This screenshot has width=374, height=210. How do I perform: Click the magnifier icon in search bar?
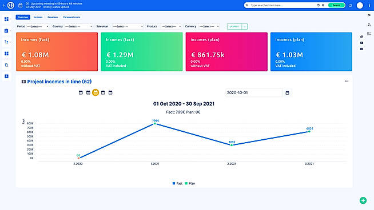pyautogui.click(x=247, y=5)
